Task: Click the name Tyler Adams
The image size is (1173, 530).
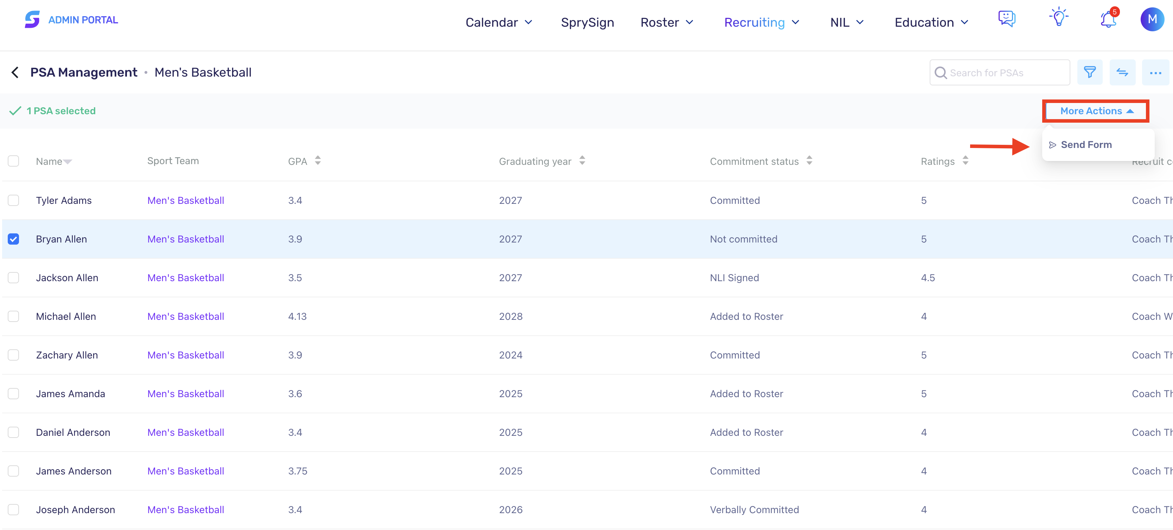Action: (x=64, y=200)
